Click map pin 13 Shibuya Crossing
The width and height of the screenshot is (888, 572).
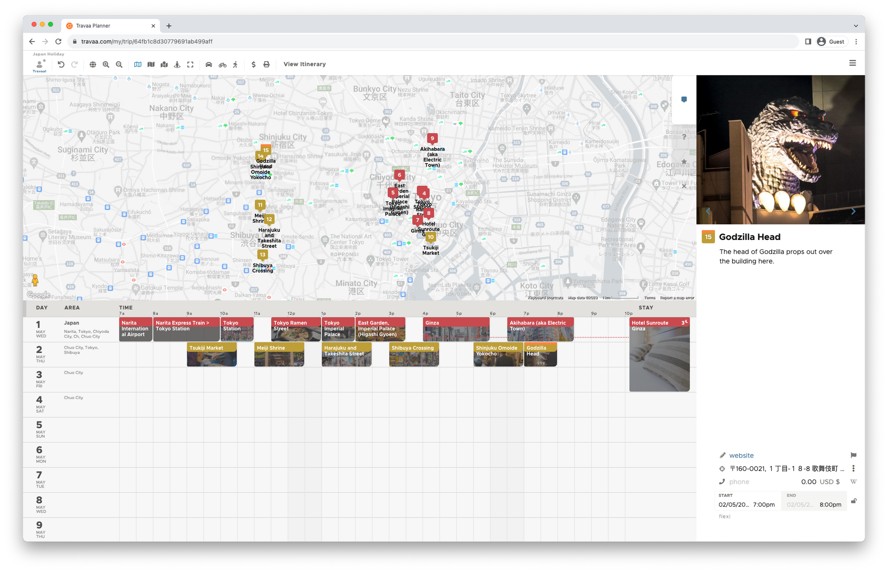[x=262, y=255]
